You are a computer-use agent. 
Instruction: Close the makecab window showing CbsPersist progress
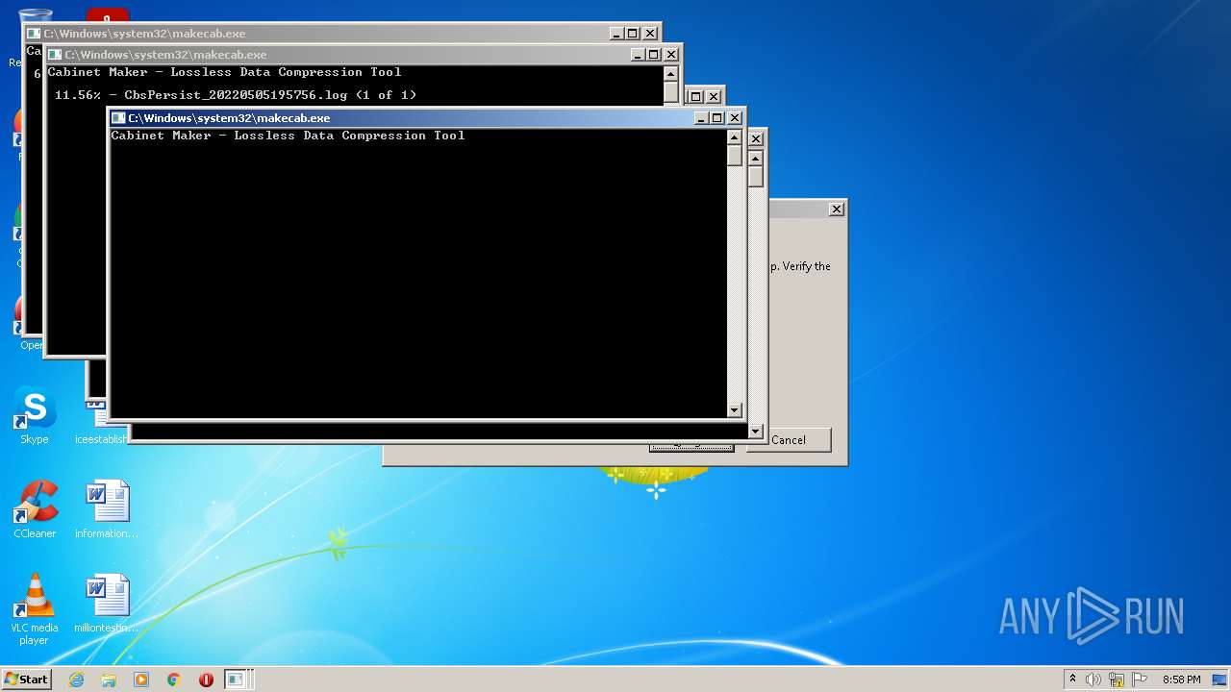(671, 55)
